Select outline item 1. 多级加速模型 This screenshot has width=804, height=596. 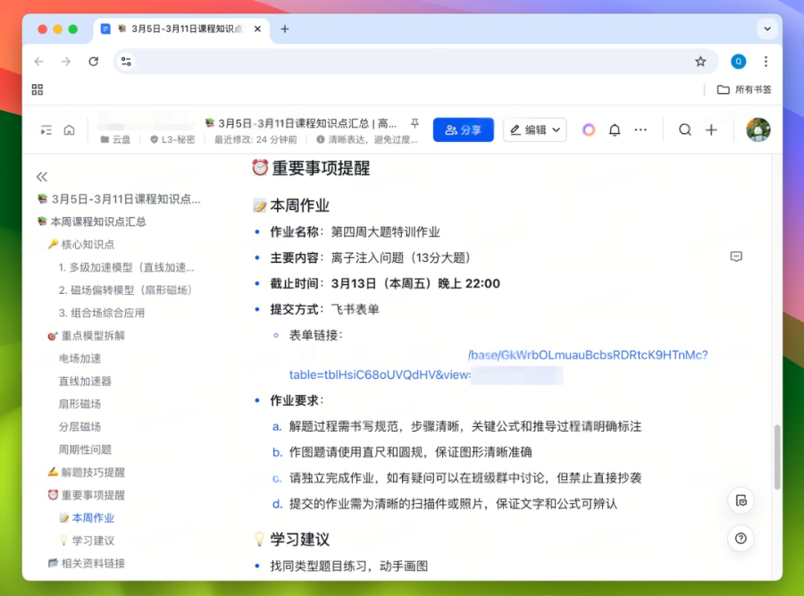coord(127,267)
